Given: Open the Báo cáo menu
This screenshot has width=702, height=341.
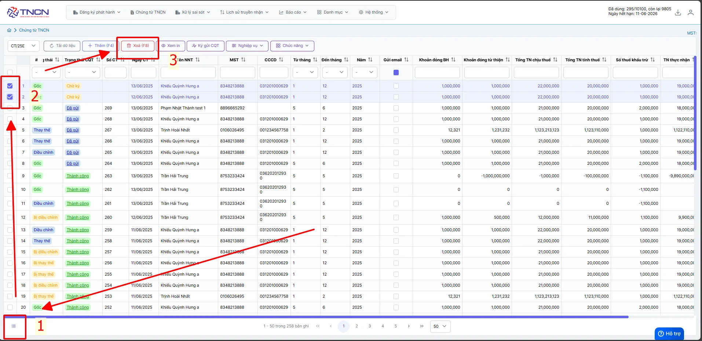Looking at the screenshot, I should point(293,12).
